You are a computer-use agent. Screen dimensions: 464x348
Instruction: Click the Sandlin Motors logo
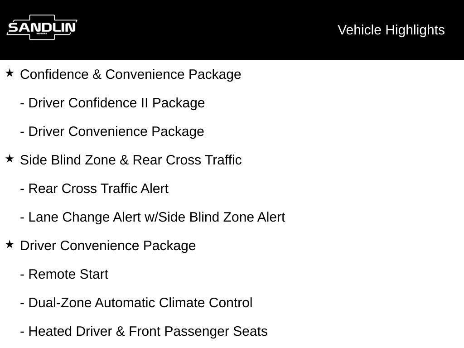coord(42,28)
